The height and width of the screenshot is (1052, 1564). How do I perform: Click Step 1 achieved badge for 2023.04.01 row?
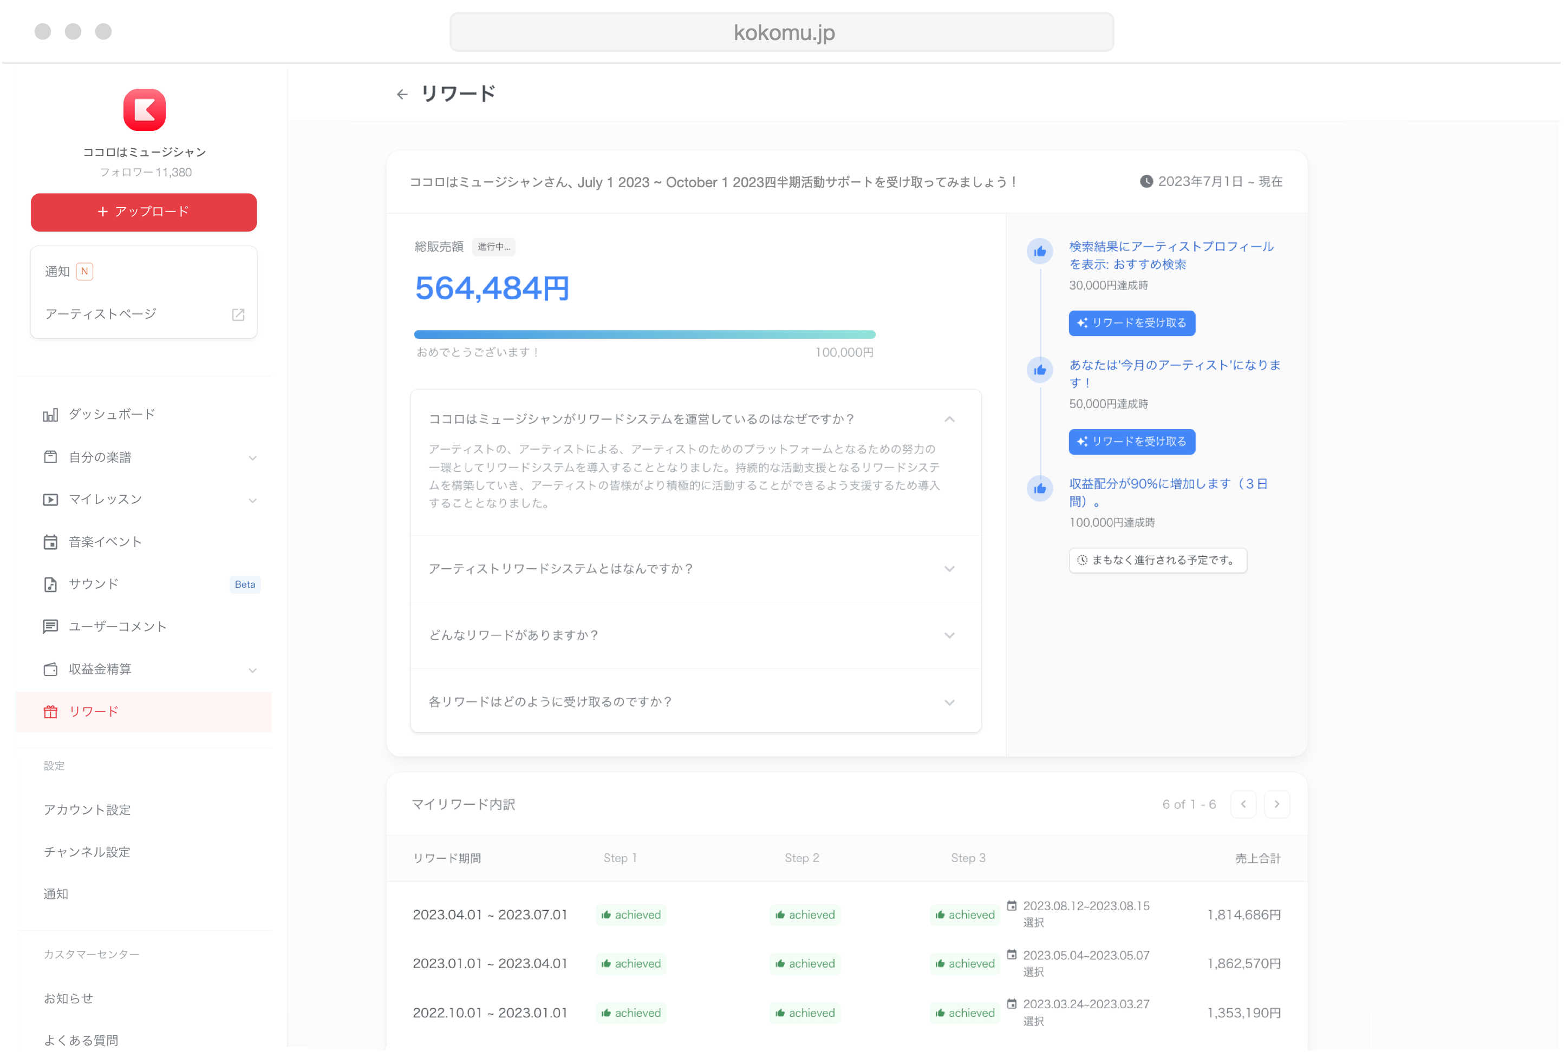coord(631,915)
